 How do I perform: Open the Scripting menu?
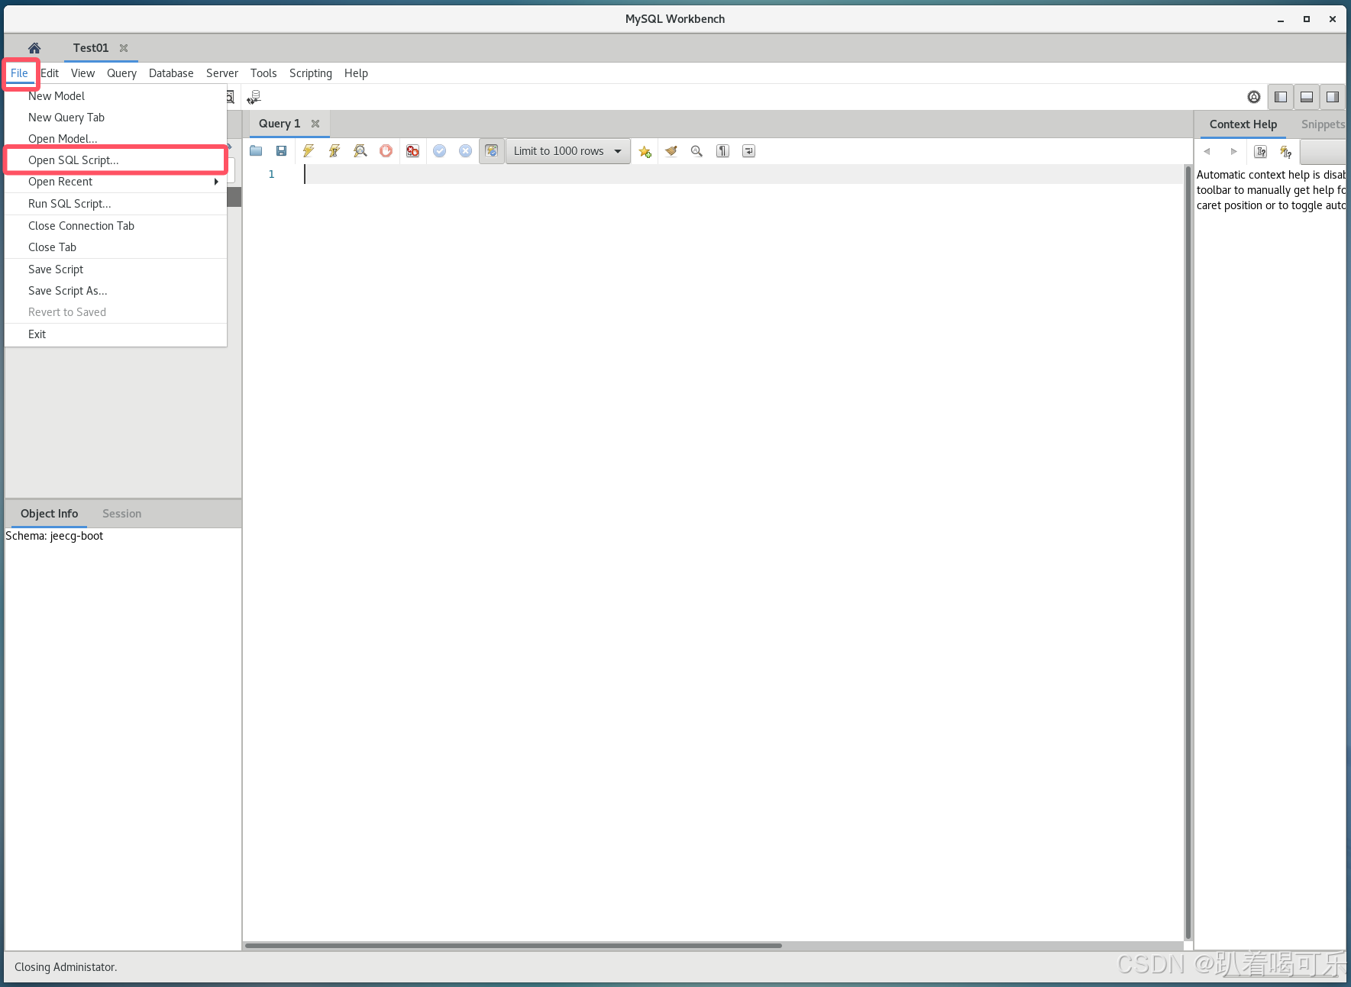click(x=311, y=73)
